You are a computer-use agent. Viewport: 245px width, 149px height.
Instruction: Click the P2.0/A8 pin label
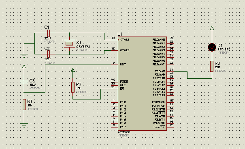pos(160,71)
